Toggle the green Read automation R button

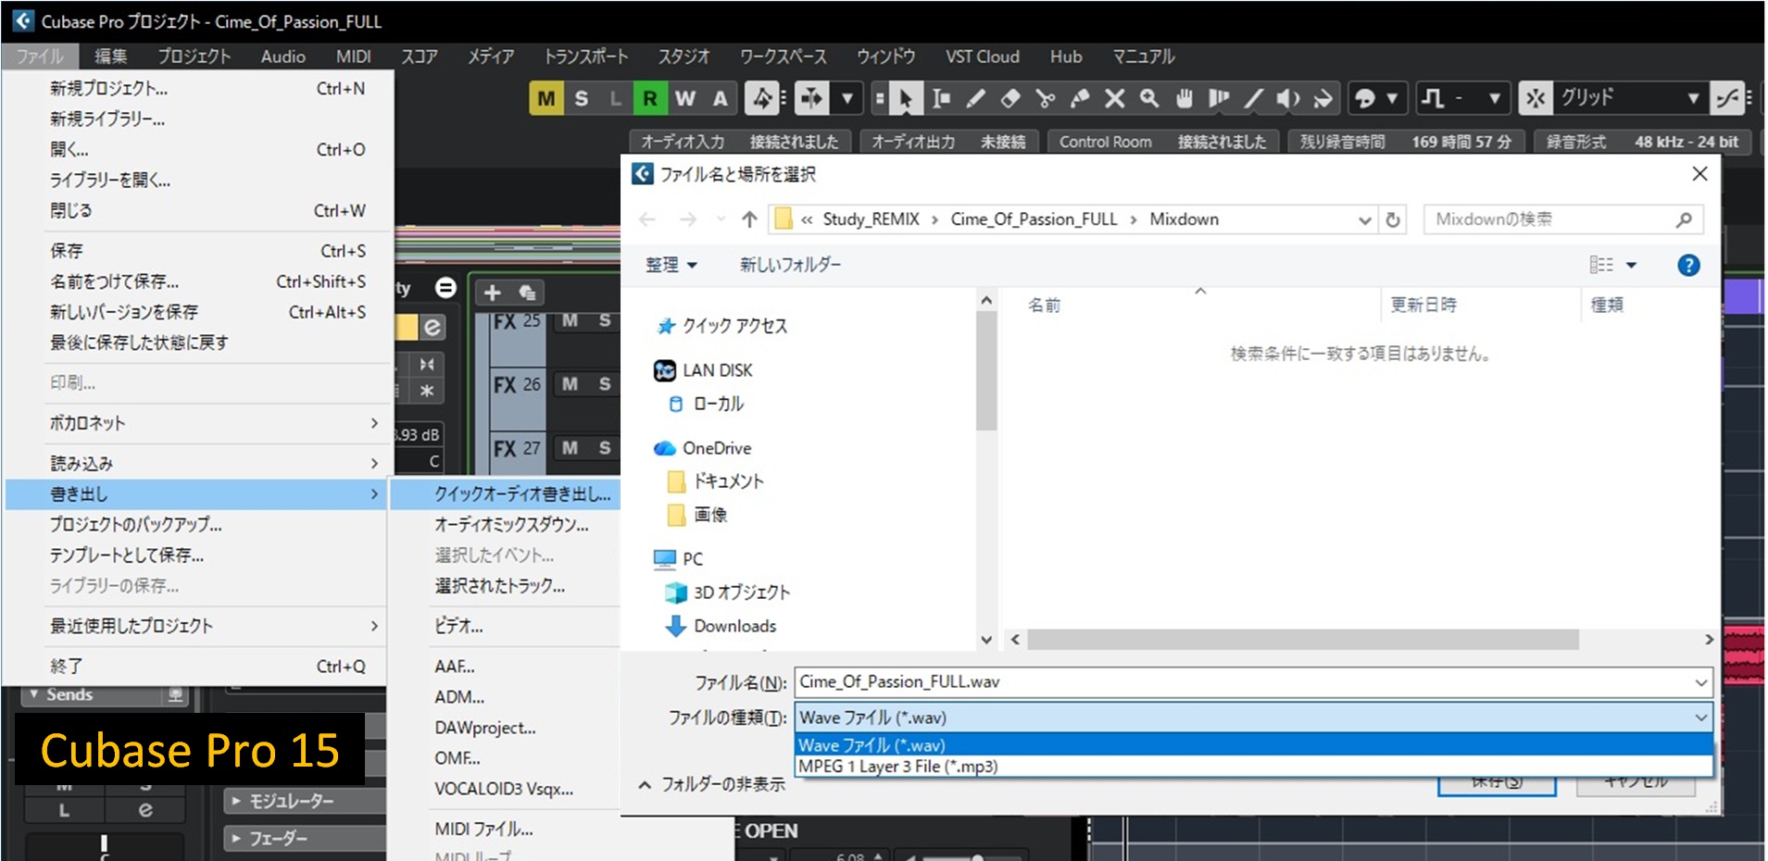[650, 98]
